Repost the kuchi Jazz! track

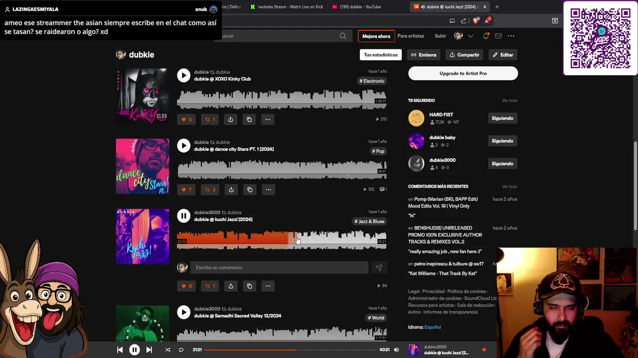tap(210, 286)
